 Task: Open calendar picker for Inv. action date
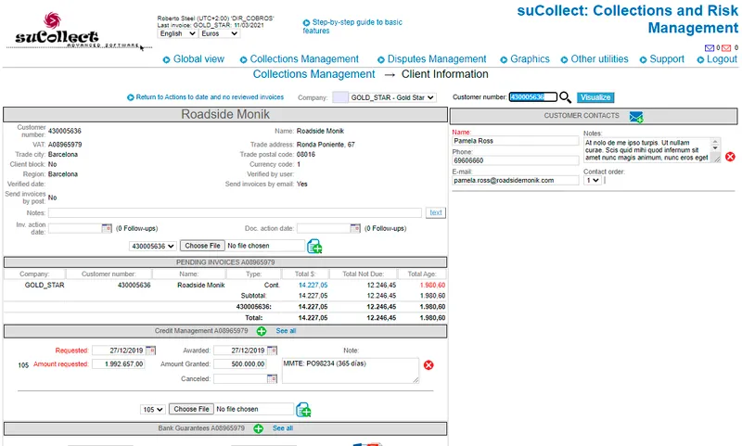click(x=107, y=228)
